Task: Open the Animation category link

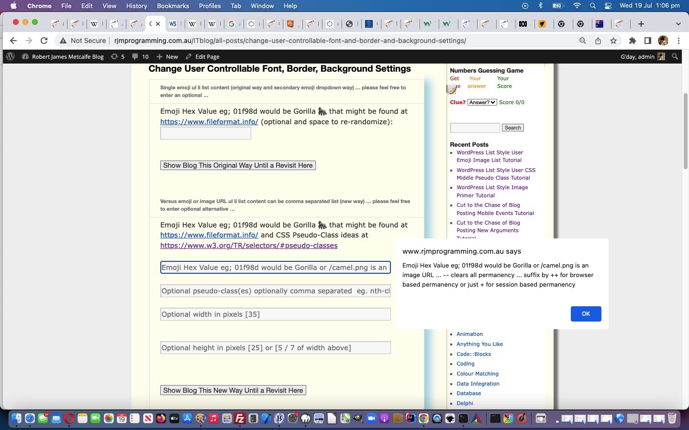Action: (x=469, y=334)
